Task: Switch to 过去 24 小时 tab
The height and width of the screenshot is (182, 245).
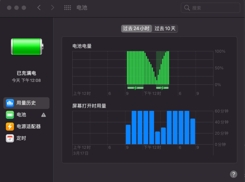Action: (136, 28)
